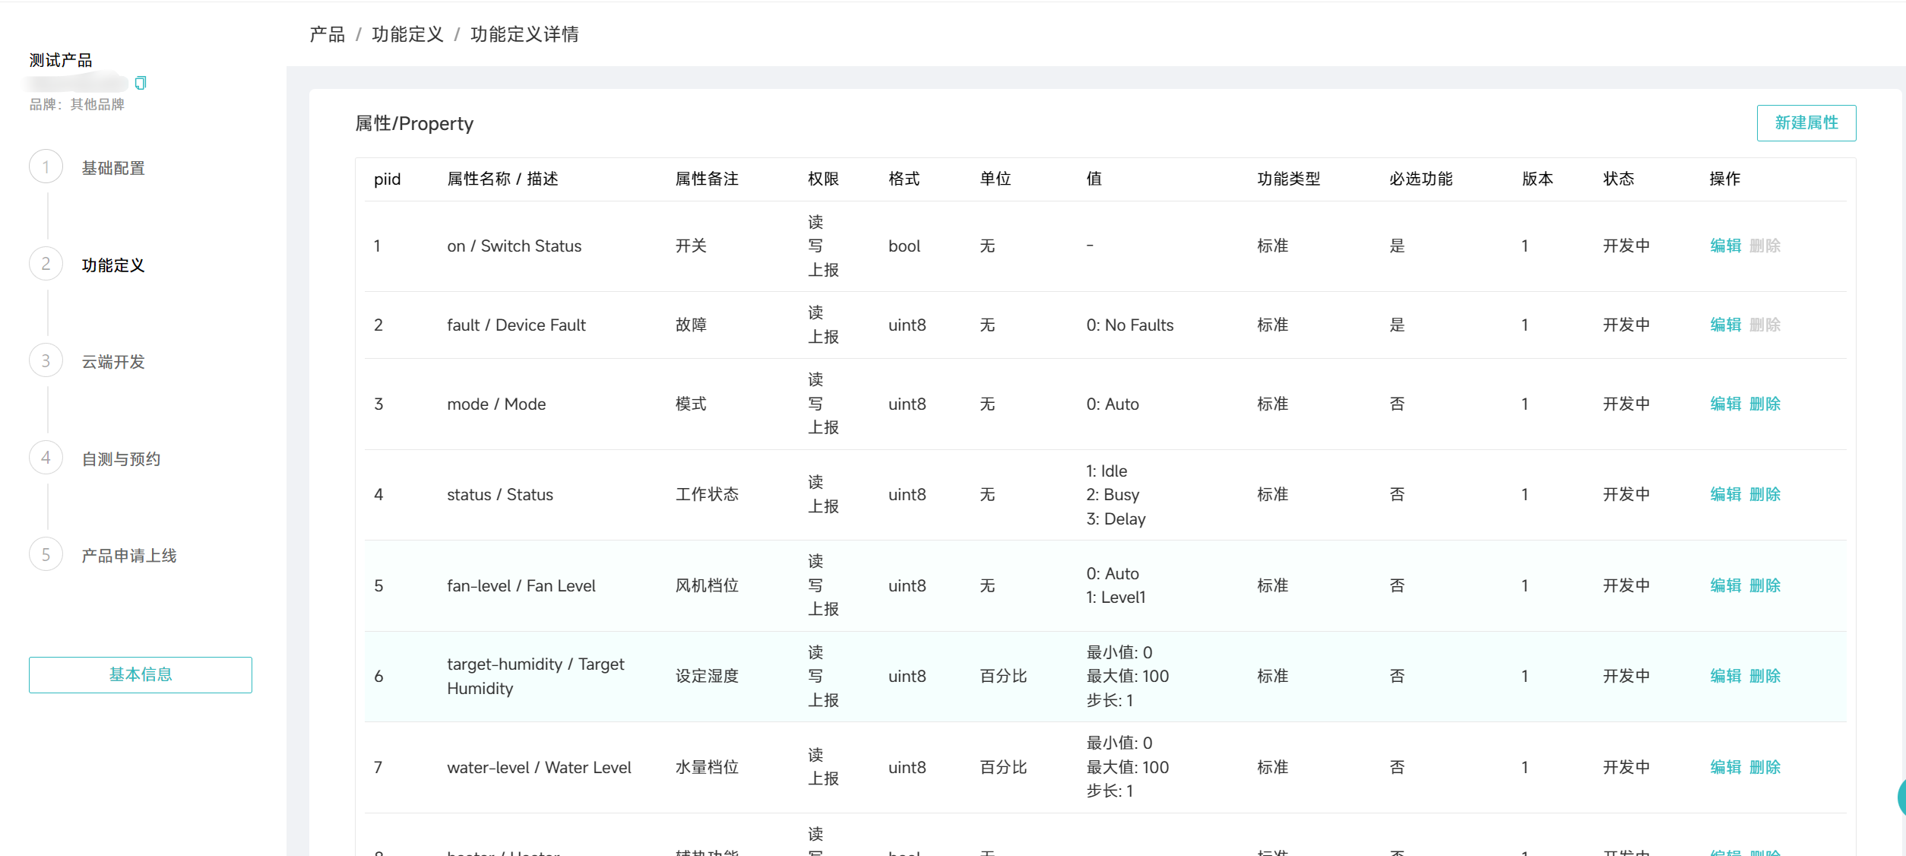Click the 权限 column header
This screenshot has height=856, width=1906.
click(823, 179)
